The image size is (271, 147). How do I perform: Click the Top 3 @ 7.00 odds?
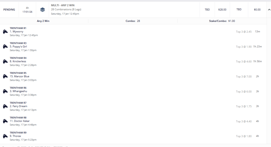[244, 76]
